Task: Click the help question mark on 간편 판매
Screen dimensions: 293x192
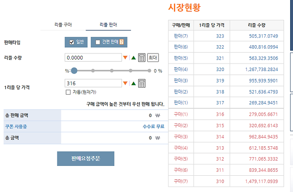Action: (x=122, y=42)
